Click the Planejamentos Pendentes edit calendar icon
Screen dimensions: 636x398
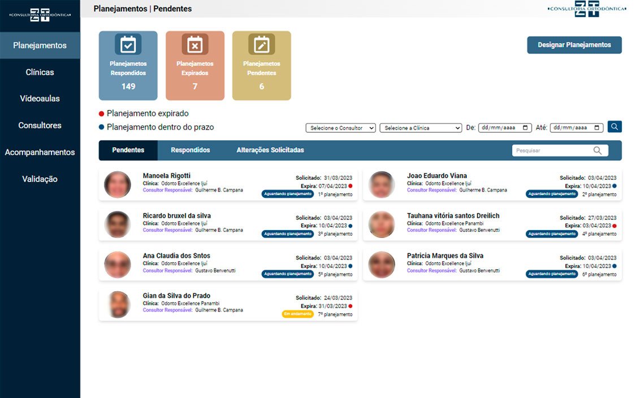point(262,44)
